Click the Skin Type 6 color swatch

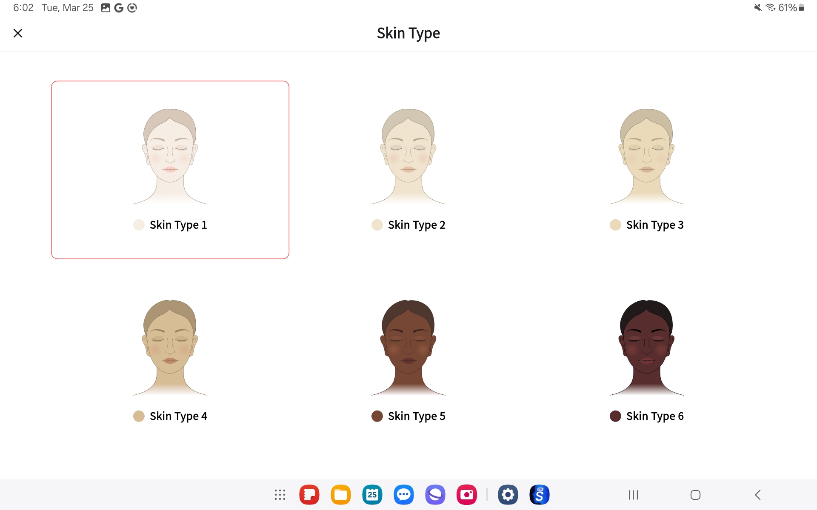click(615, 416)
